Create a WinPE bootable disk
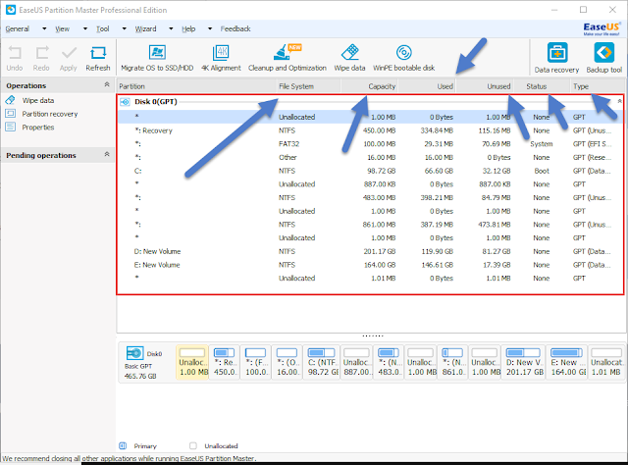 pos(403,58)
